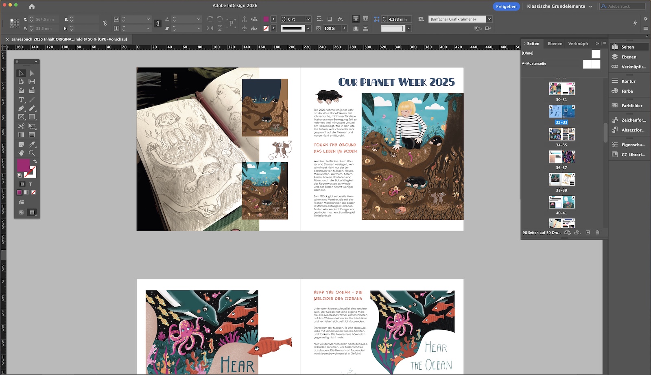Screen dimensions: 651x375
Task: Activate the Eyedropper tool
Action: click(x=32, y=144)
